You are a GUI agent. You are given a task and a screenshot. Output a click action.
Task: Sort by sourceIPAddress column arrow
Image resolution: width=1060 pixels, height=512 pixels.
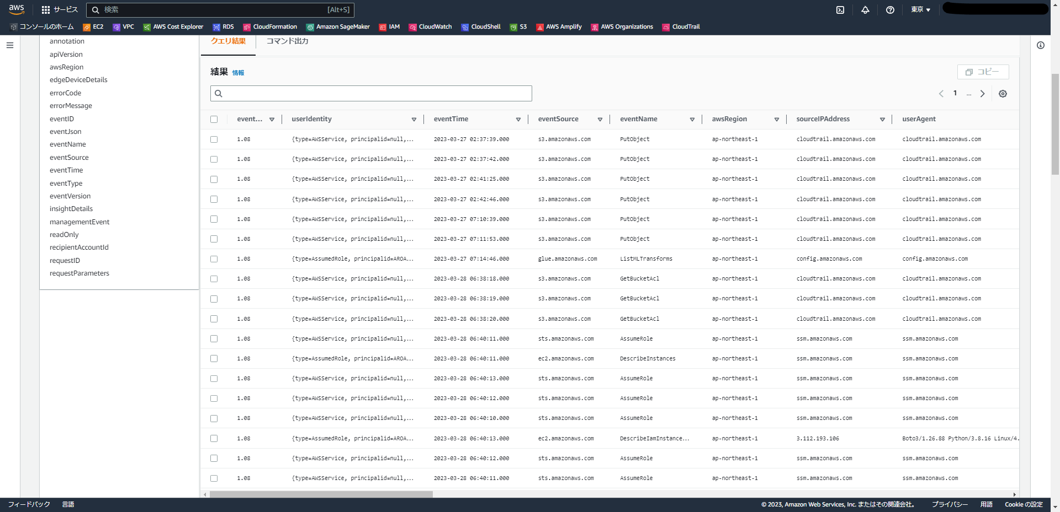tap(883, 120)
